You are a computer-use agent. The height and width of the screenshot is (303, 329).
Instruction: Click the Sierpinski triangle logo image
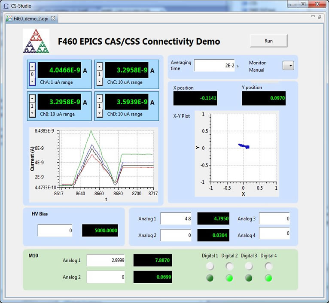(36, 41)
